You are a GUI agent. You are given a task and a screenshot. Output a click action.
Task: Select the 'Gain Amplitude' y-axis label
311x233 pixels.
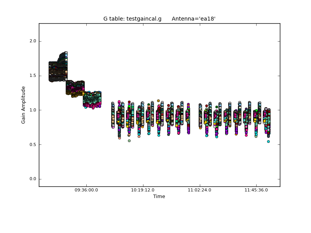pos(23,105)
